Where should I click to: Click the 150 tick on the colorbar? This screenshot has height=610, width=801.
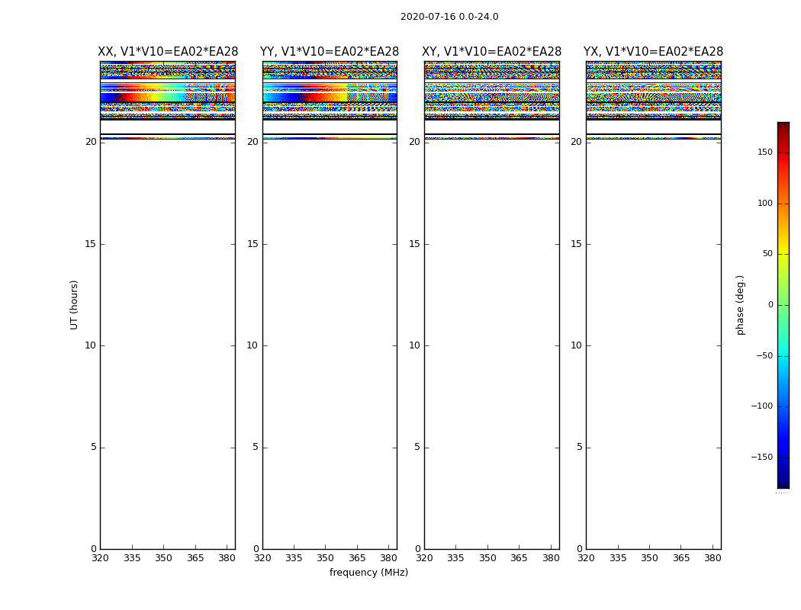[x=765, y=152]
